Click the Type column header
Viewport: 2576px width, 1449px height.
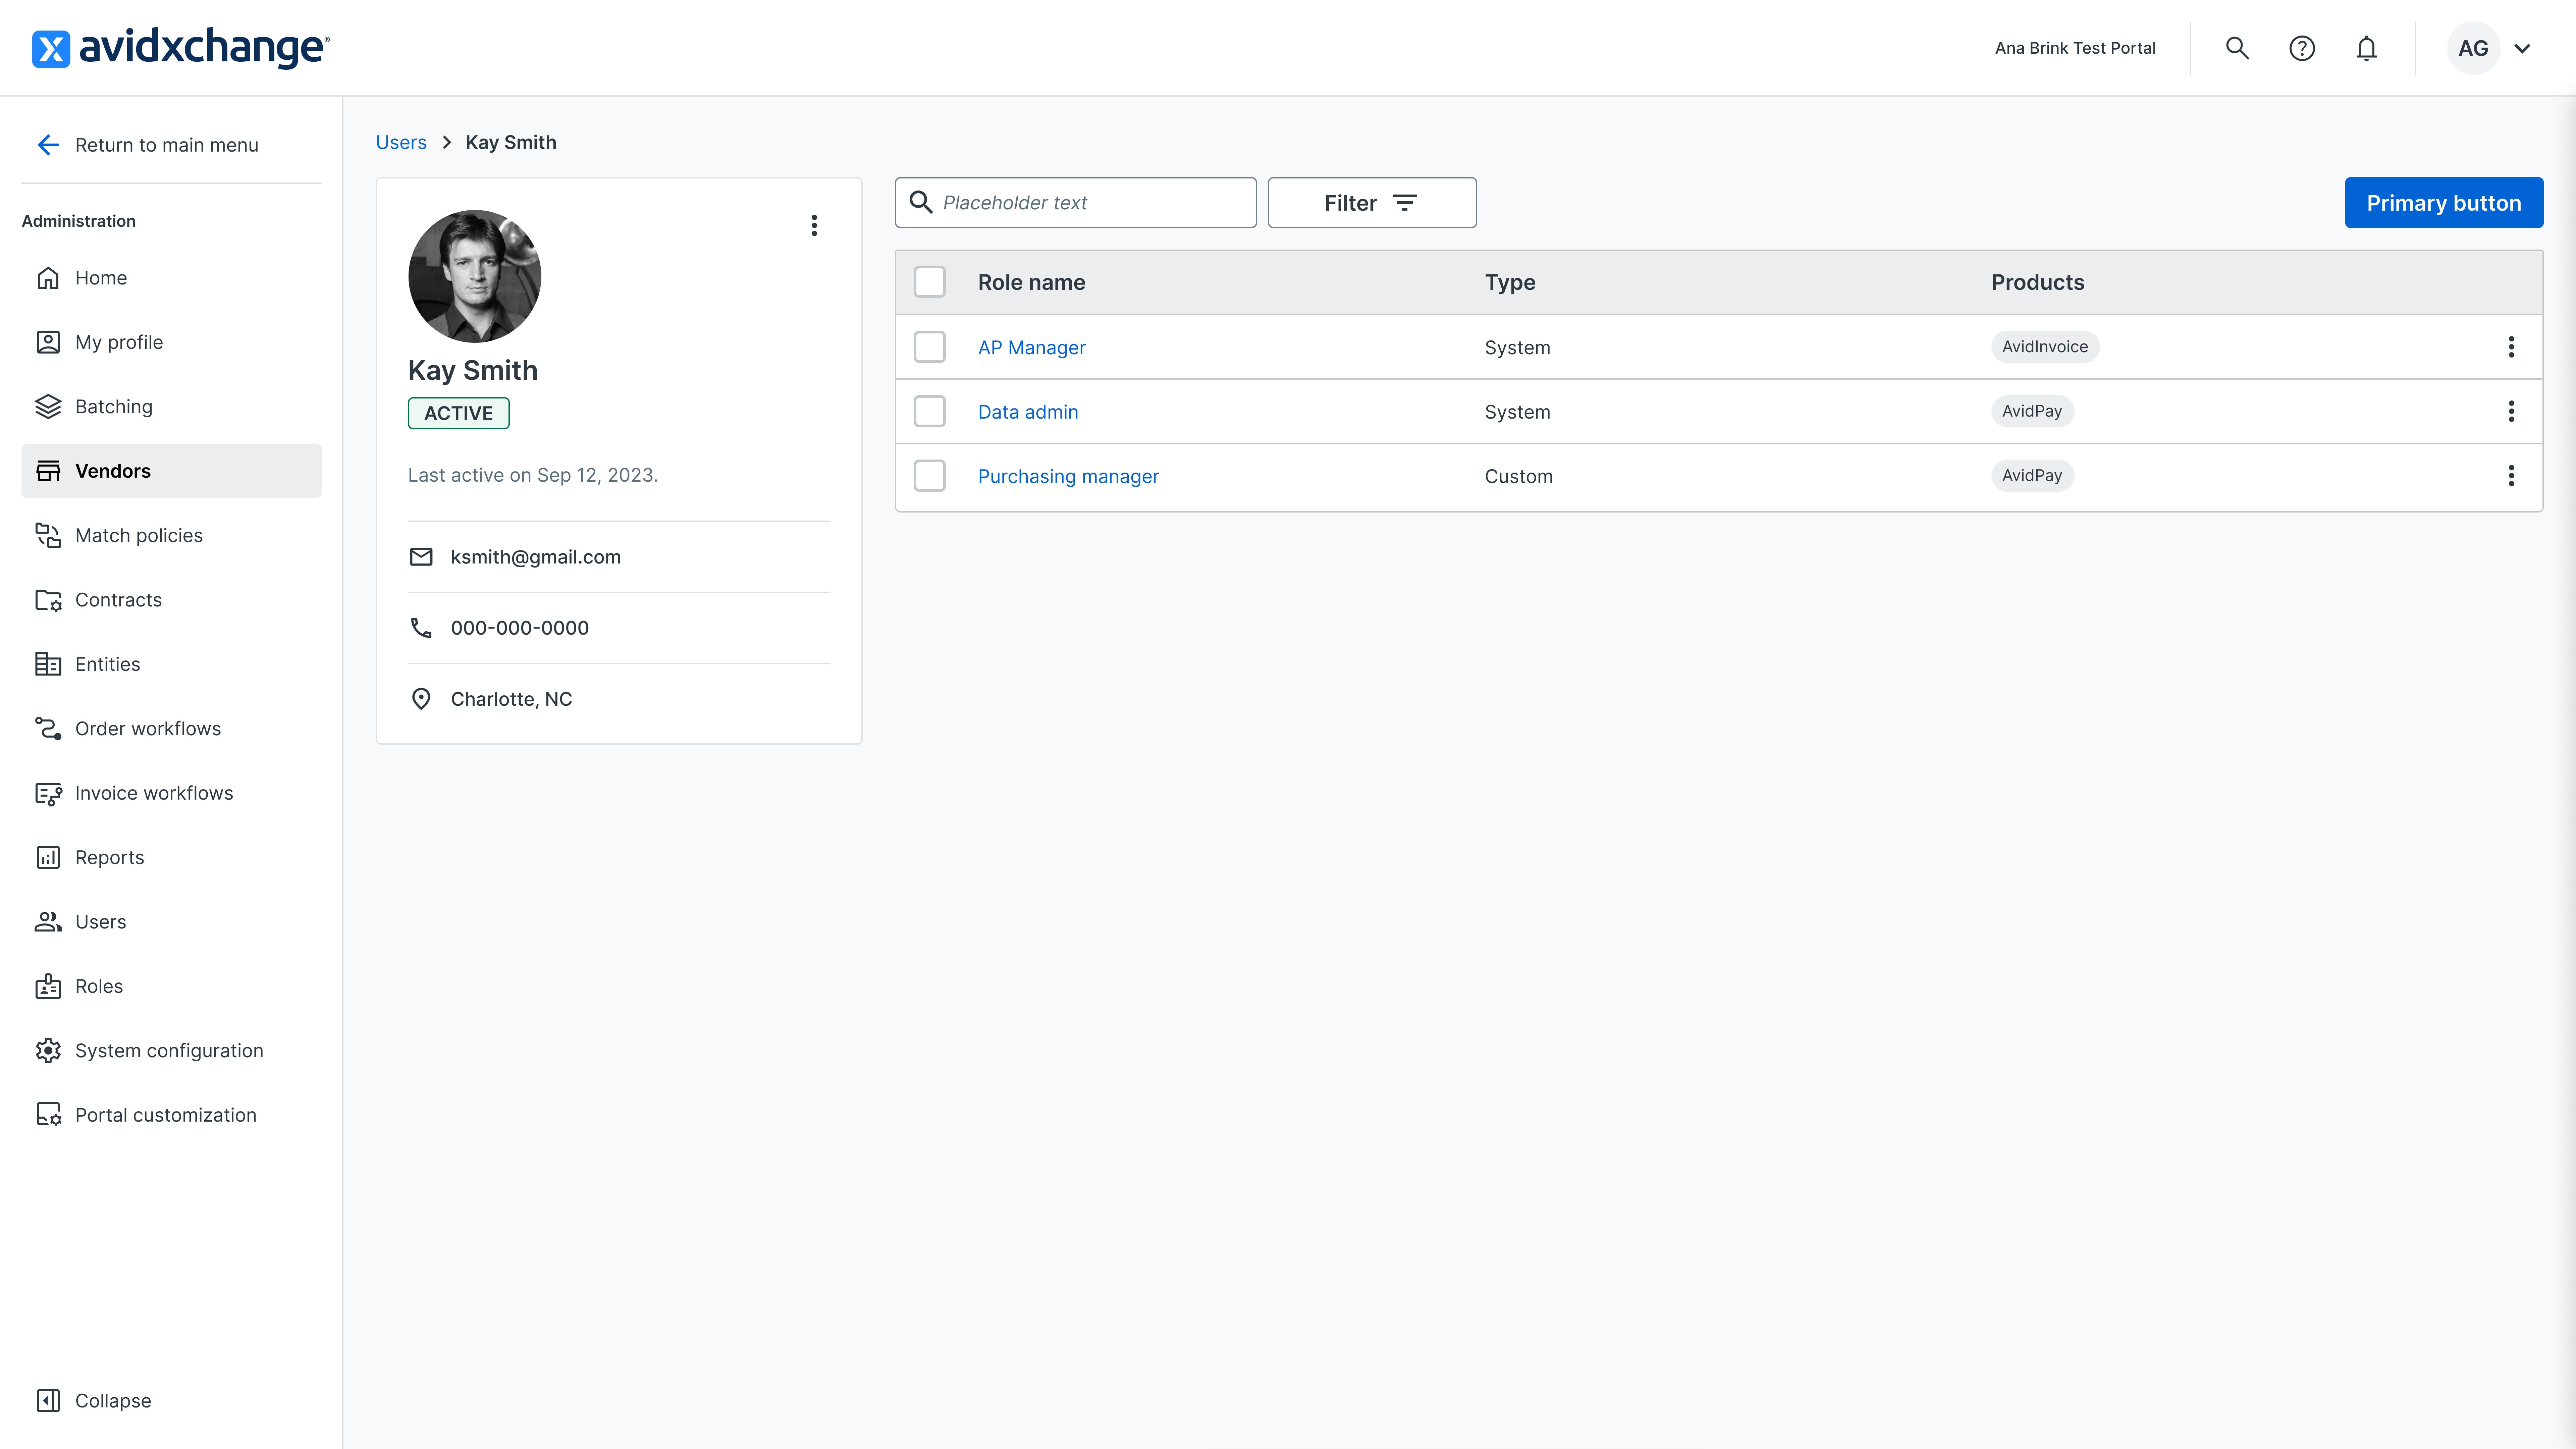coord(1510,283)
